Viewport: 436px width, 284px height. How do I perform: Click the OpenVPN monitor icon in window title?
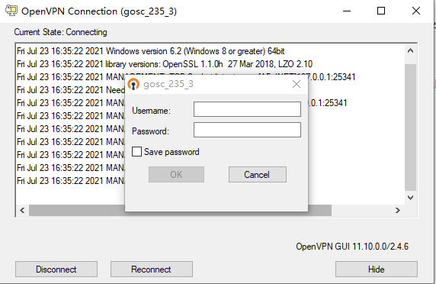[x=11, y=11]
